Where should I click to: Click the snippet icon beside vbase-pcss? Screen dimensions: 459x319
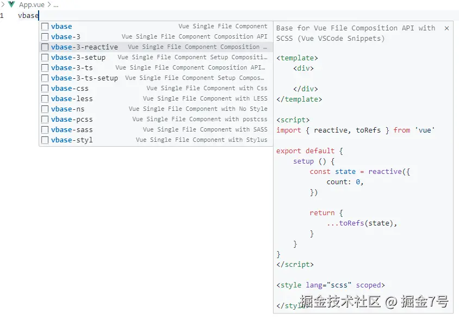(45, 120)
